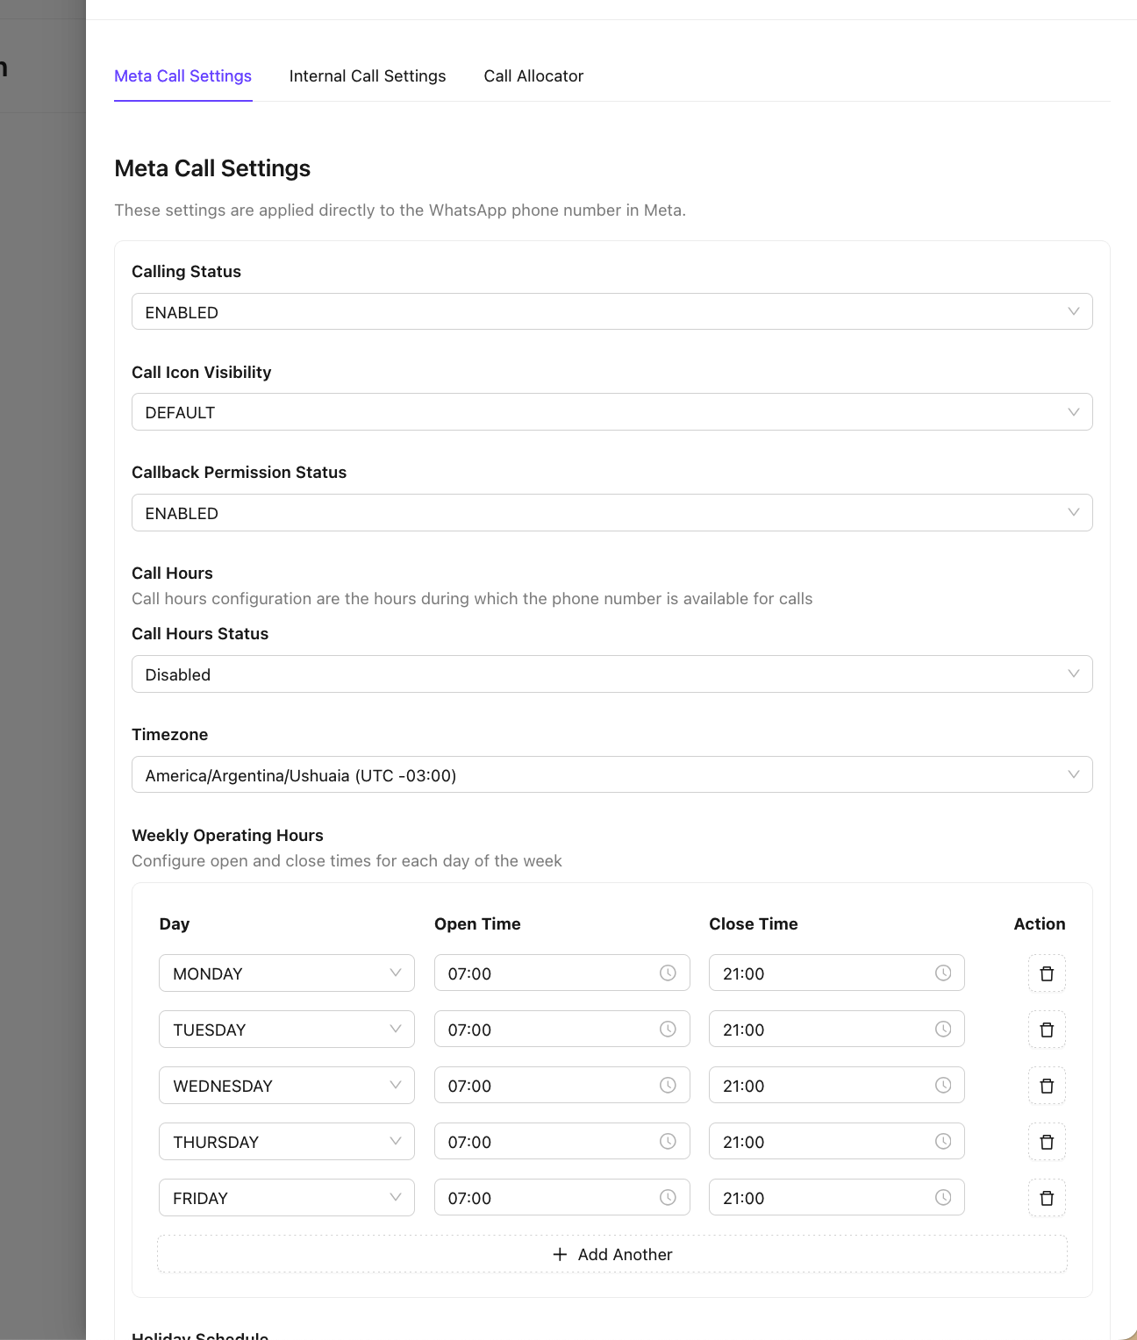Edit the MONDAY close time field
This screenshot has height=1340, width=1137.
point(837,973)
